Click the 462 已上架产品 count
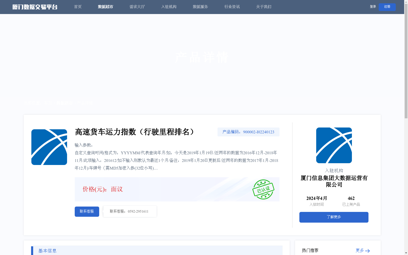Image resolution: width=408 pixels, height=255 pixels. pyautogui.click(x=351, y=198)
